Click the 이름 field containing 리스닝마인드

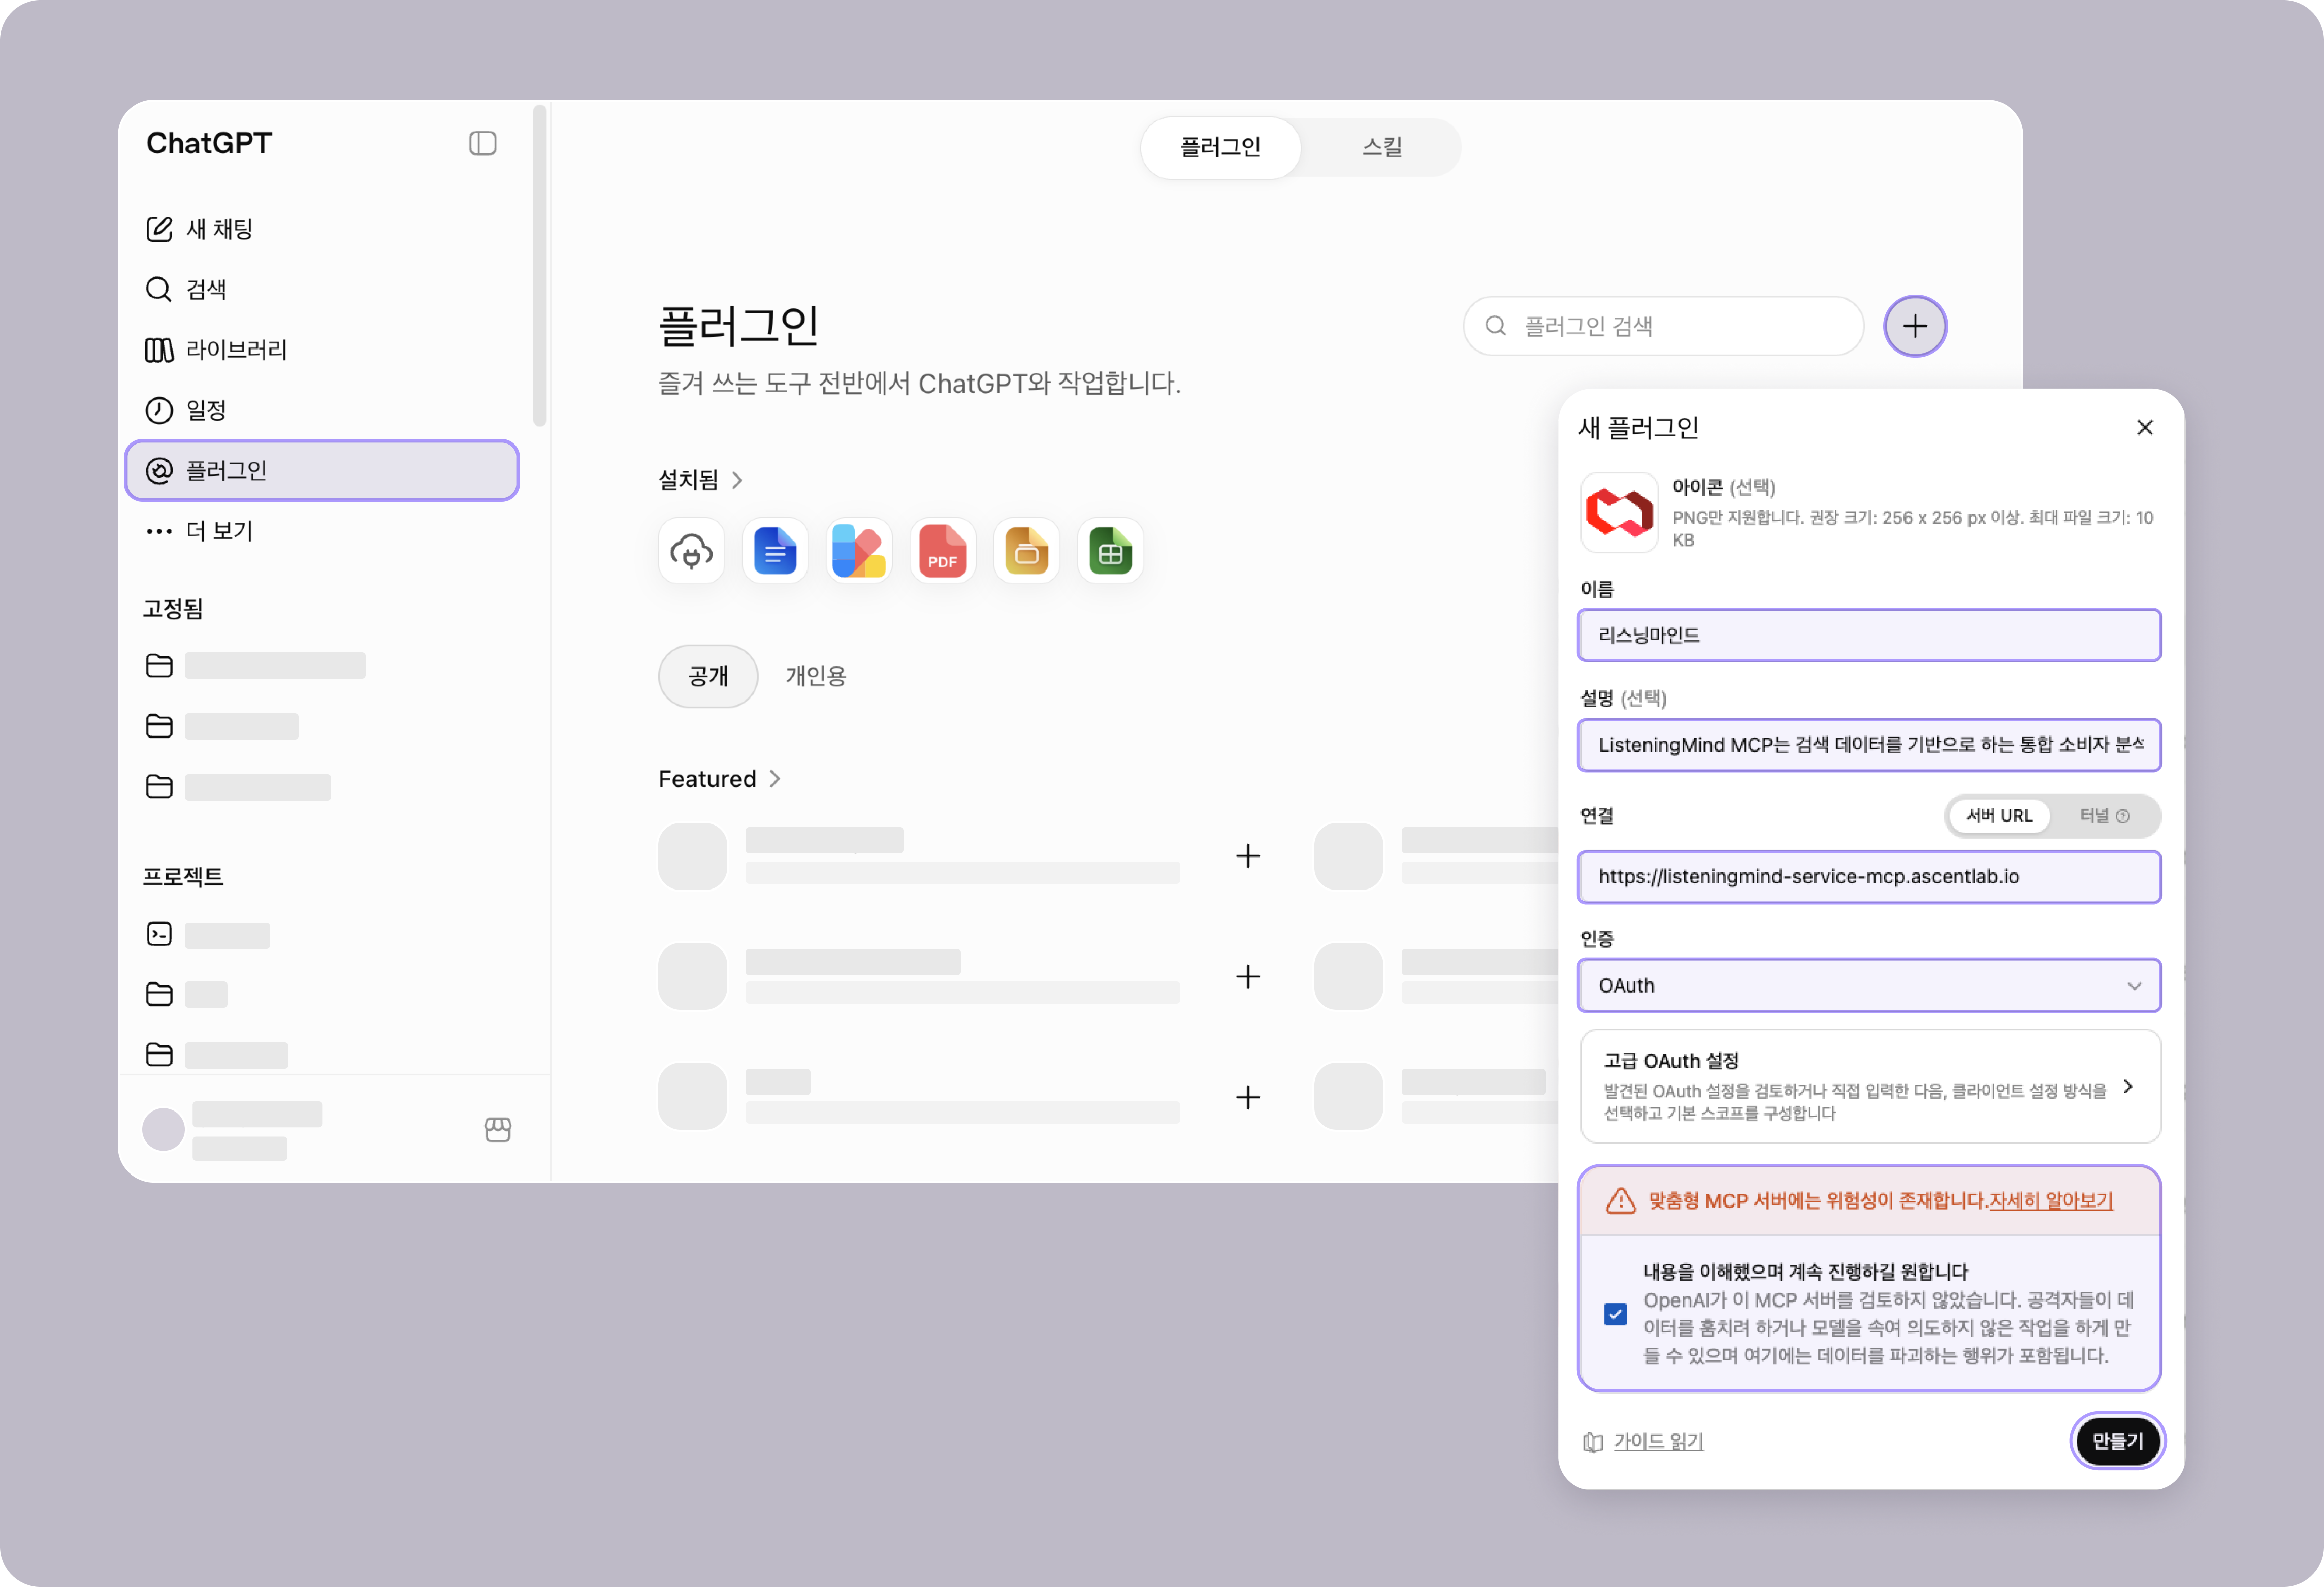[x=1868, y=635]
